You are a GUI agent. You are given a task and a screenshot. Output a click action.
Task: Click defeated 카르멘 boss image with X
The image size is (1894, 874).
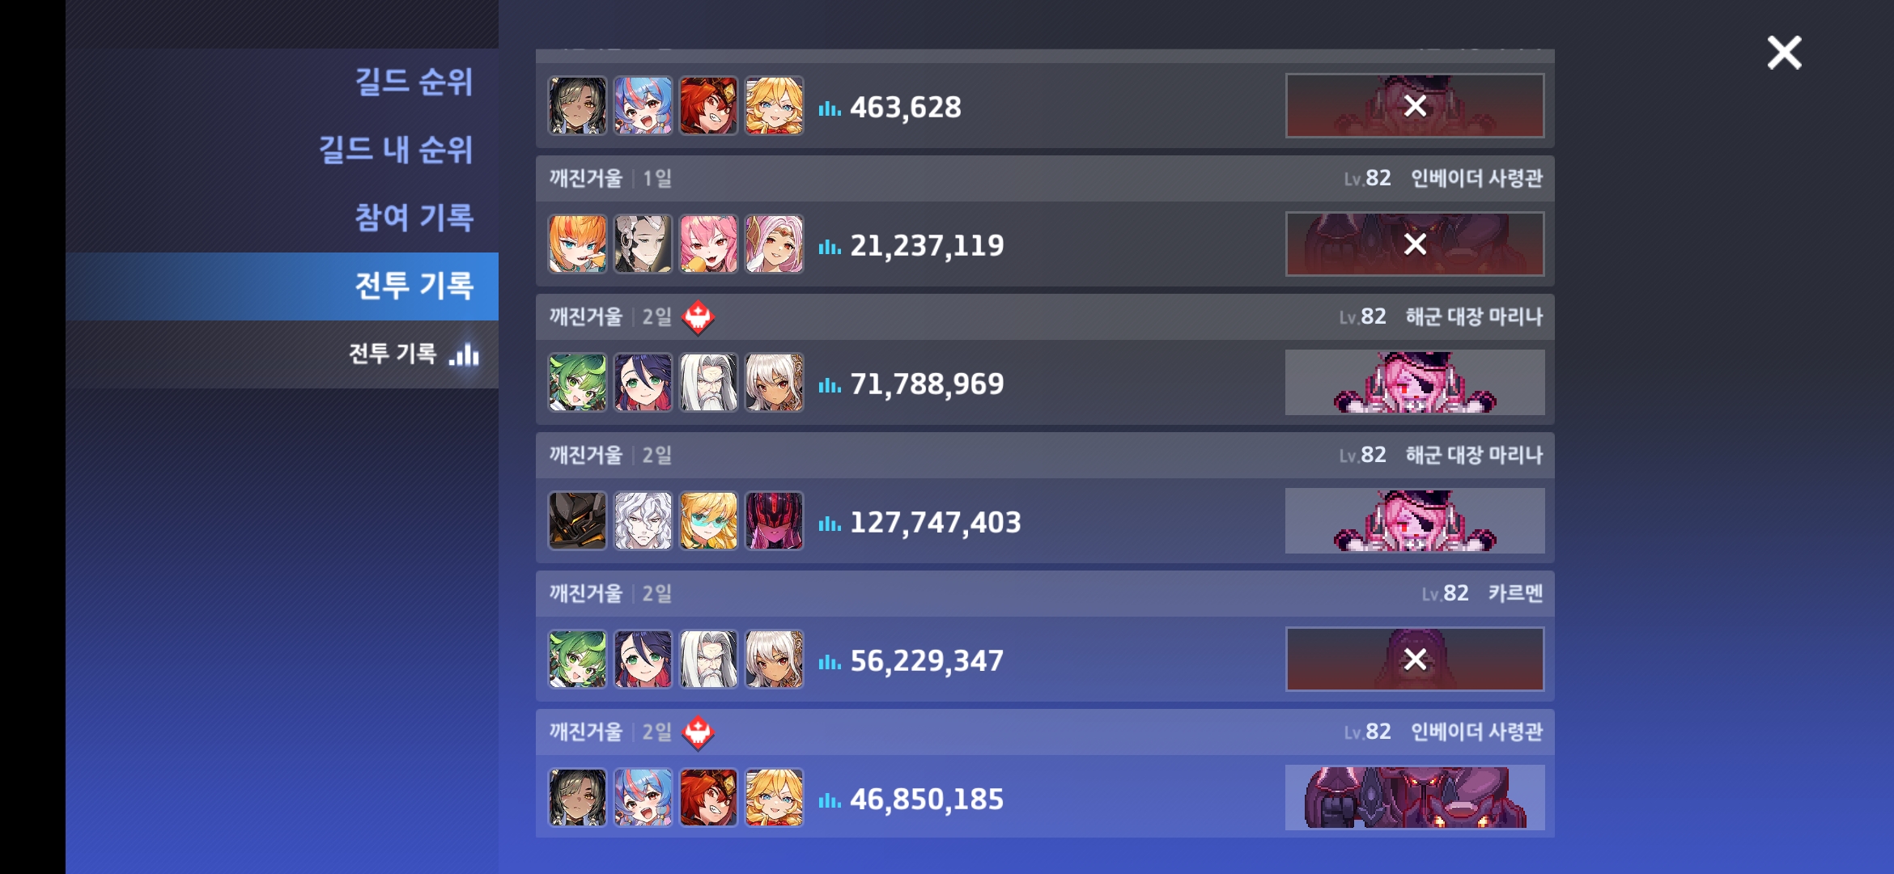pos(1414,660)
